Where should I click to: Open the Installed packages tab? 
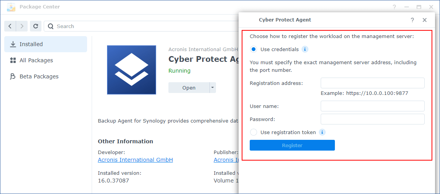point(46,44)
